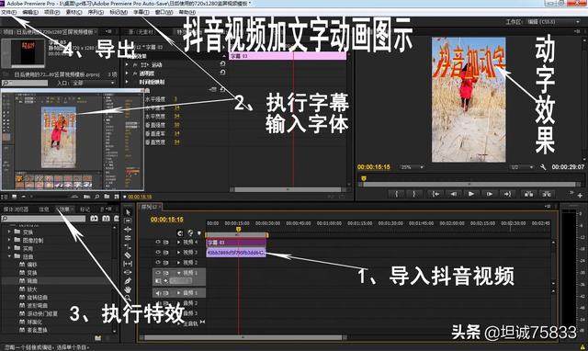The width and height of the screenshot is (588, 351).
Task: Toggle visibility eye of Video 1 track
Action: (x=158, y=273)
